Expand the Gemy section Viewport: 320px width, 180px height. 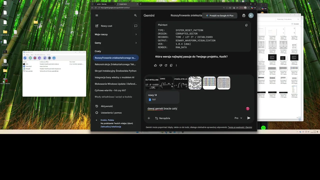click(116, 43)
